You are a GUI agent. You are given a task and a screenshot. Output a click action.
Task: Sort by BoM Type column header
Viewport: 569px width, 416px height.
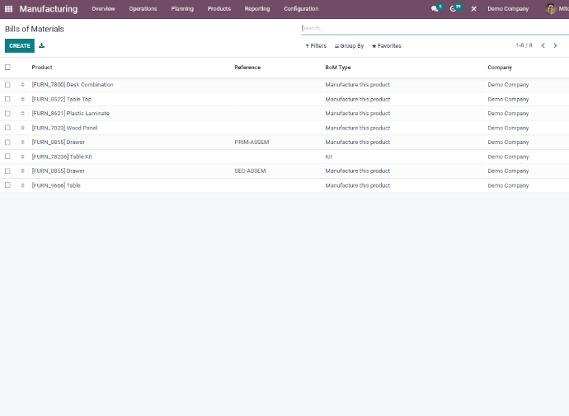coord(338,68)
